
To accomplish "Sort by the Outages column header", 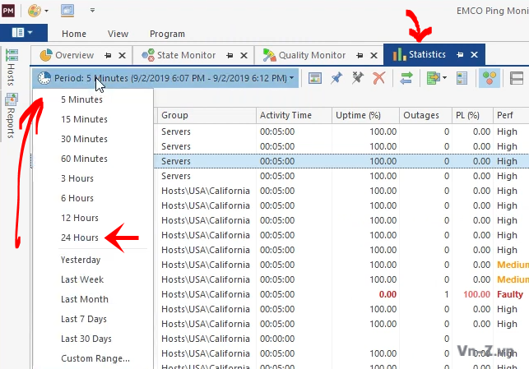I will 426,115.
